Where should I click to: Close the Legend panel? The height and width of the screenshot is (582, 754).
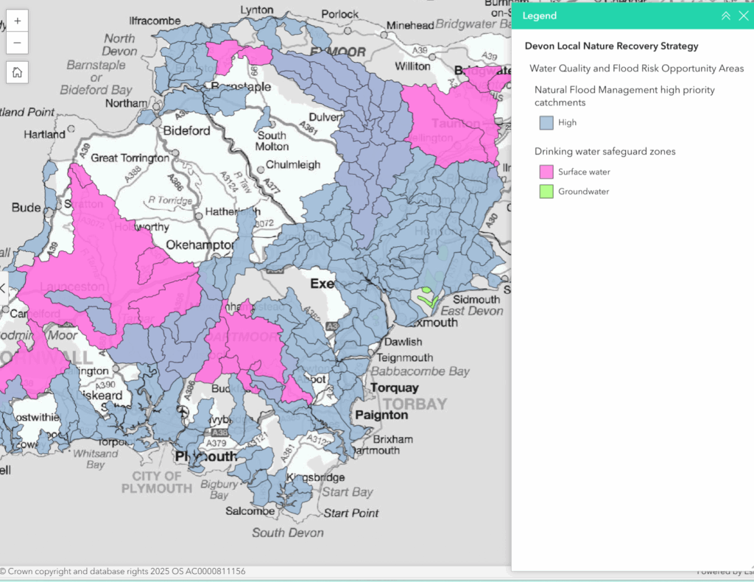tap(743, 15)
